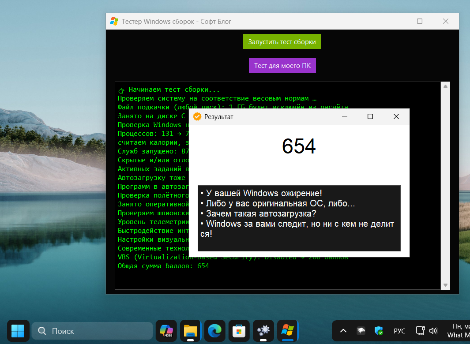470x344 pixels.
Task: Click the Windows tester app taskbar icon
Action: point(287,331)
